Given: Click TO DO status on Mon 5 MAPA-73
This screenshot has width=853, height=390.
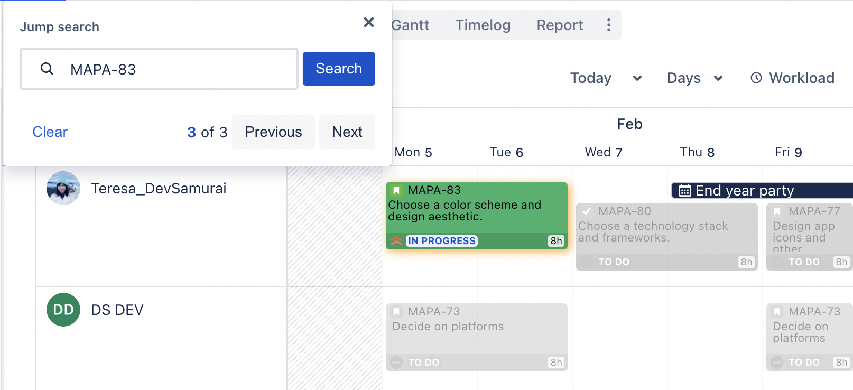Looking at the screenshot, I should (x=423, y=363).
